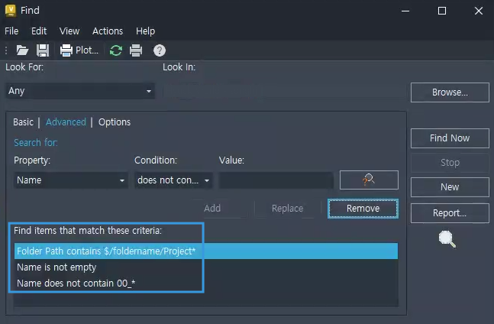Click the Browse button
The width and height of the screenshot is (494, 324).
point(450,92)
